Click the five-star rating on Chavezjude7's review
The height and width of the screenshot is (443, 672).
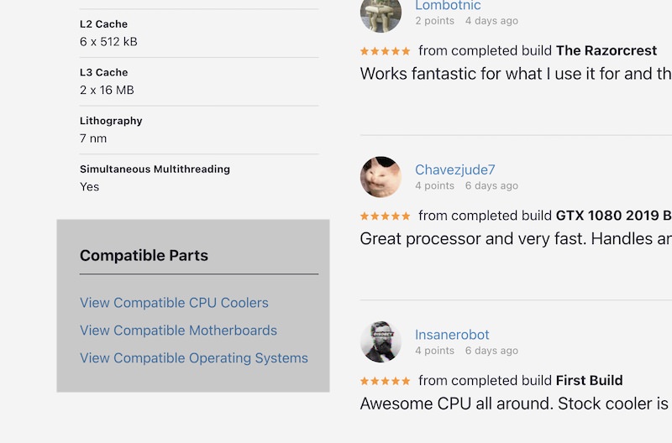tap(386, 216)
